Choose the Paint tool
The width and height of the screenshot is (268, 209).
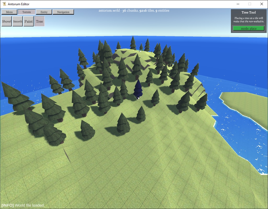point(28,21)
